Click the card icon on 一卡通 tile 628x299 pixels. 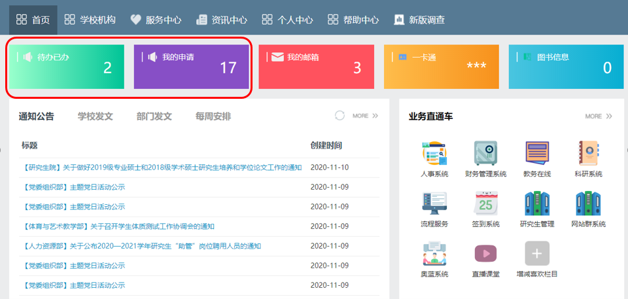[x=402, y=58]
